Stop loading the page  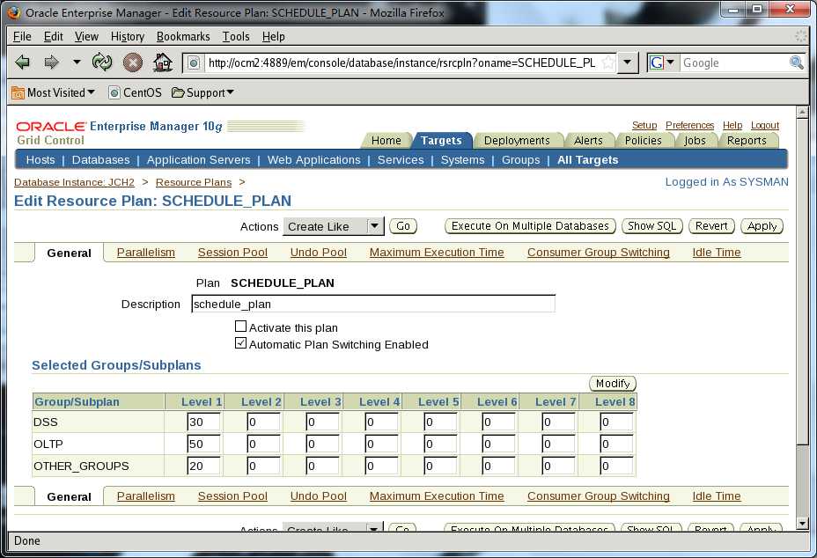132,62
